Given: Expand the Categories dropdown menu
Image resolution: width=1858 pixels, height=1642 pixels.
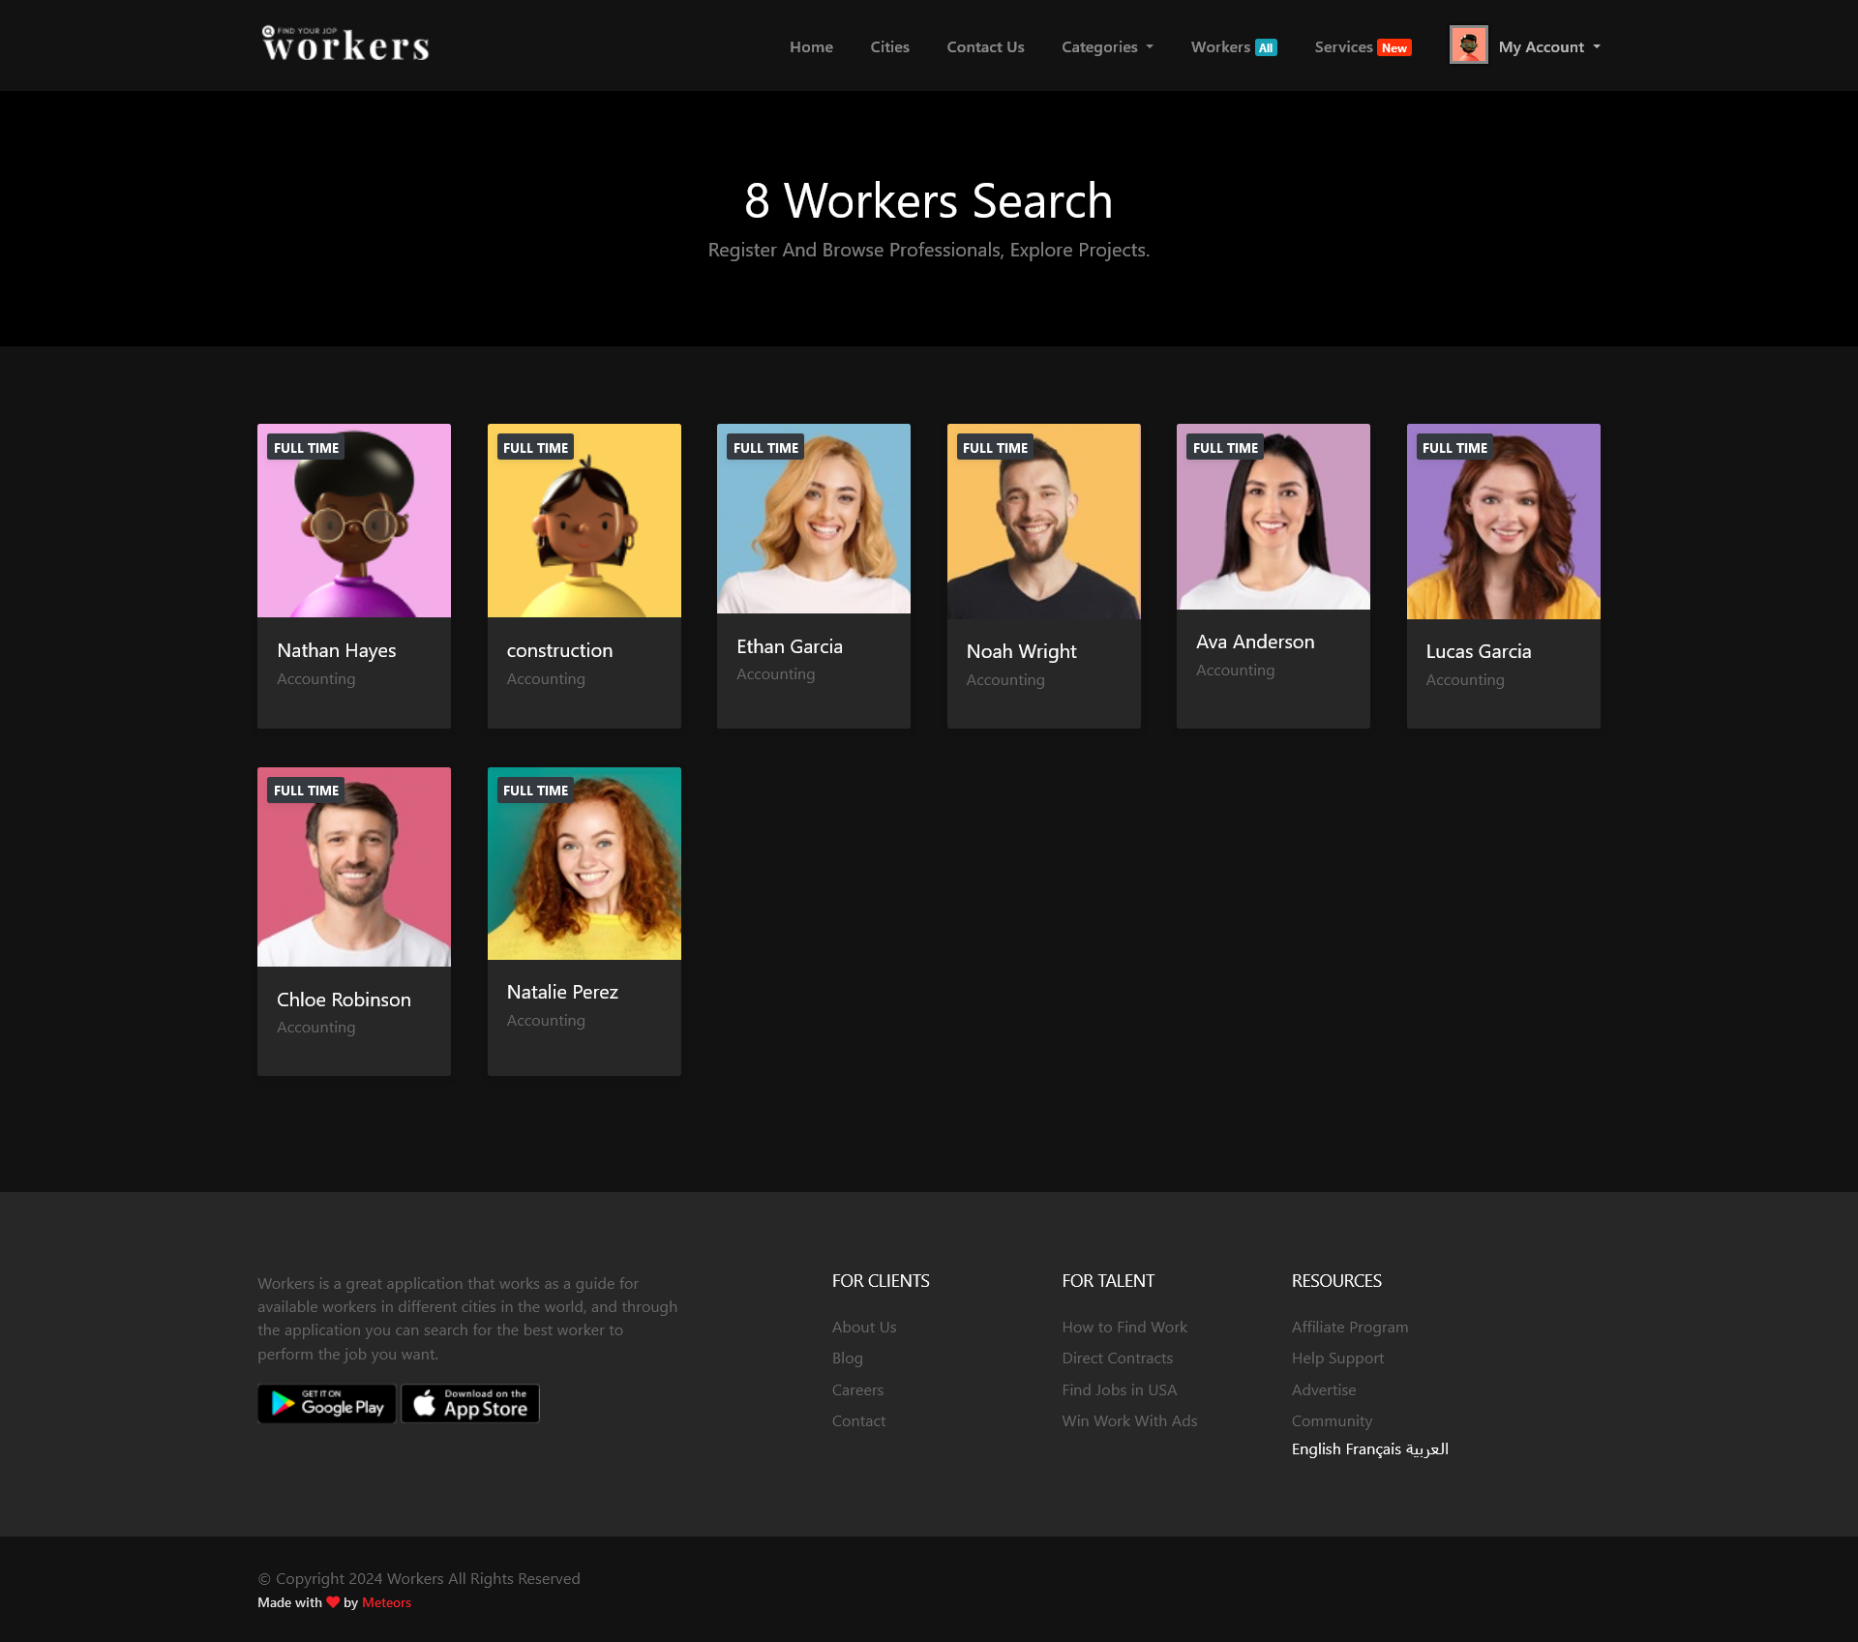Looking at the screenshot, I should pos(1107,46).
